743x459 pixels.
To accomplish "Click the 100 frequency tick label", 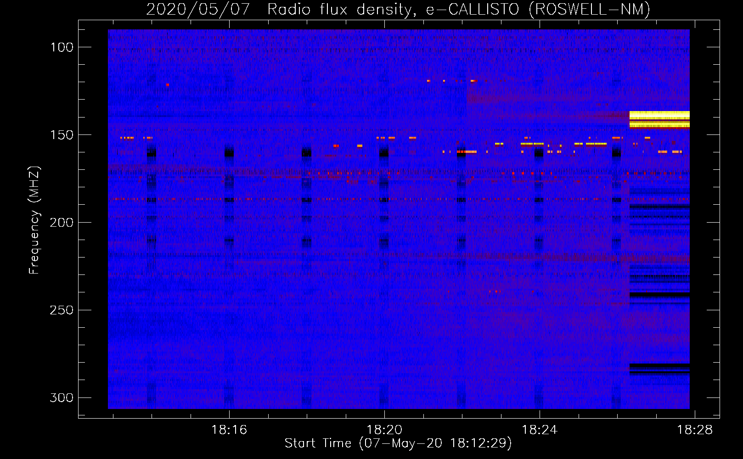I will [x=62, y=47].
